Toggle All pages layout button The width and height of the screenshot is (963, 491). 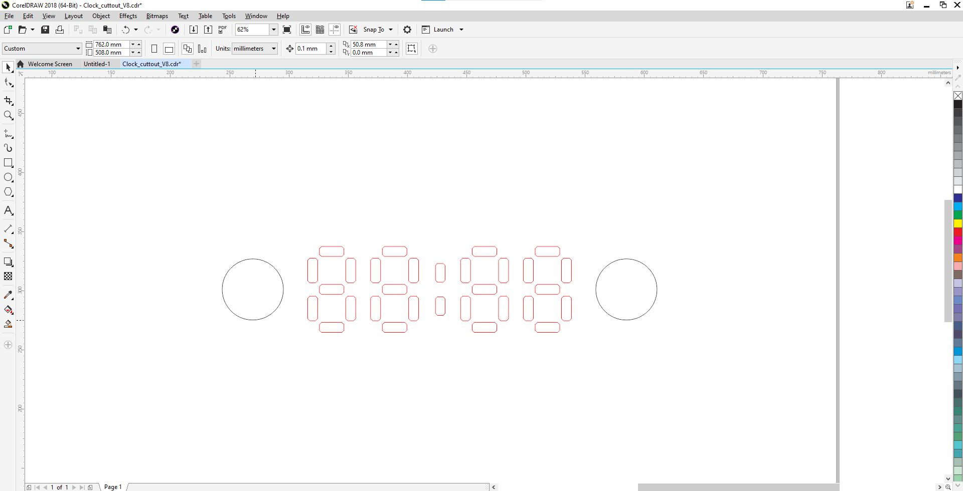click(x=188, y=49)
